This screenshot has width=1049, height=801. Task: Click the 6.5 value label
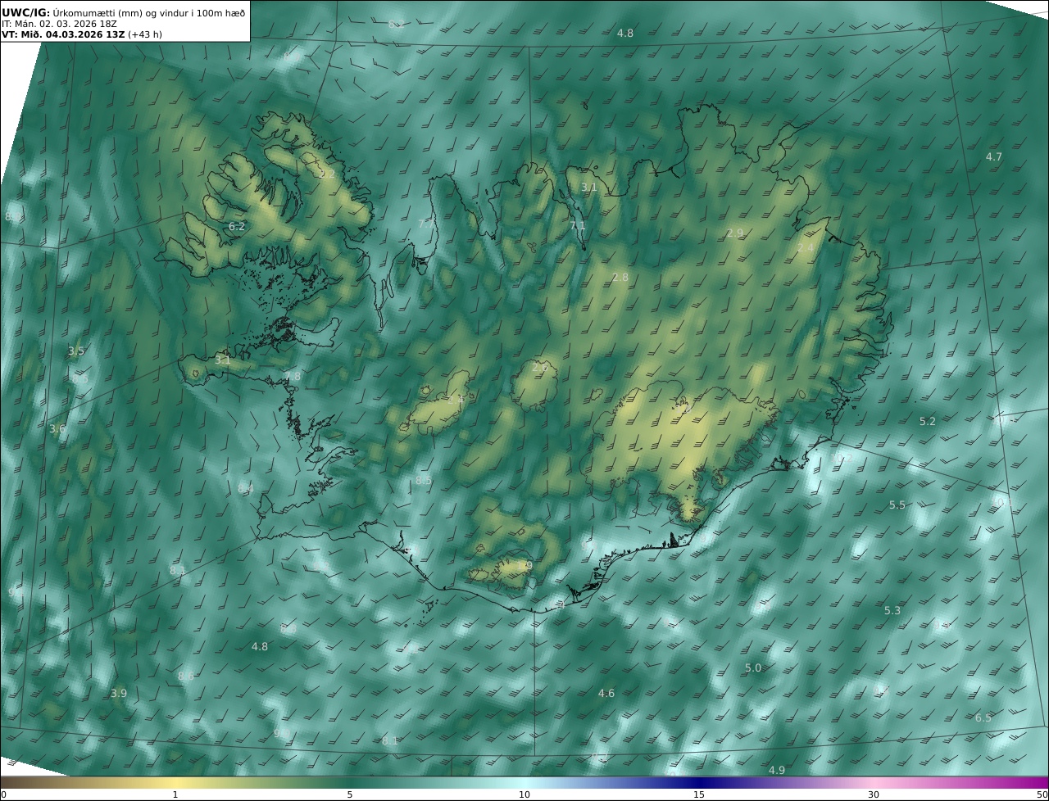(983, 718)
